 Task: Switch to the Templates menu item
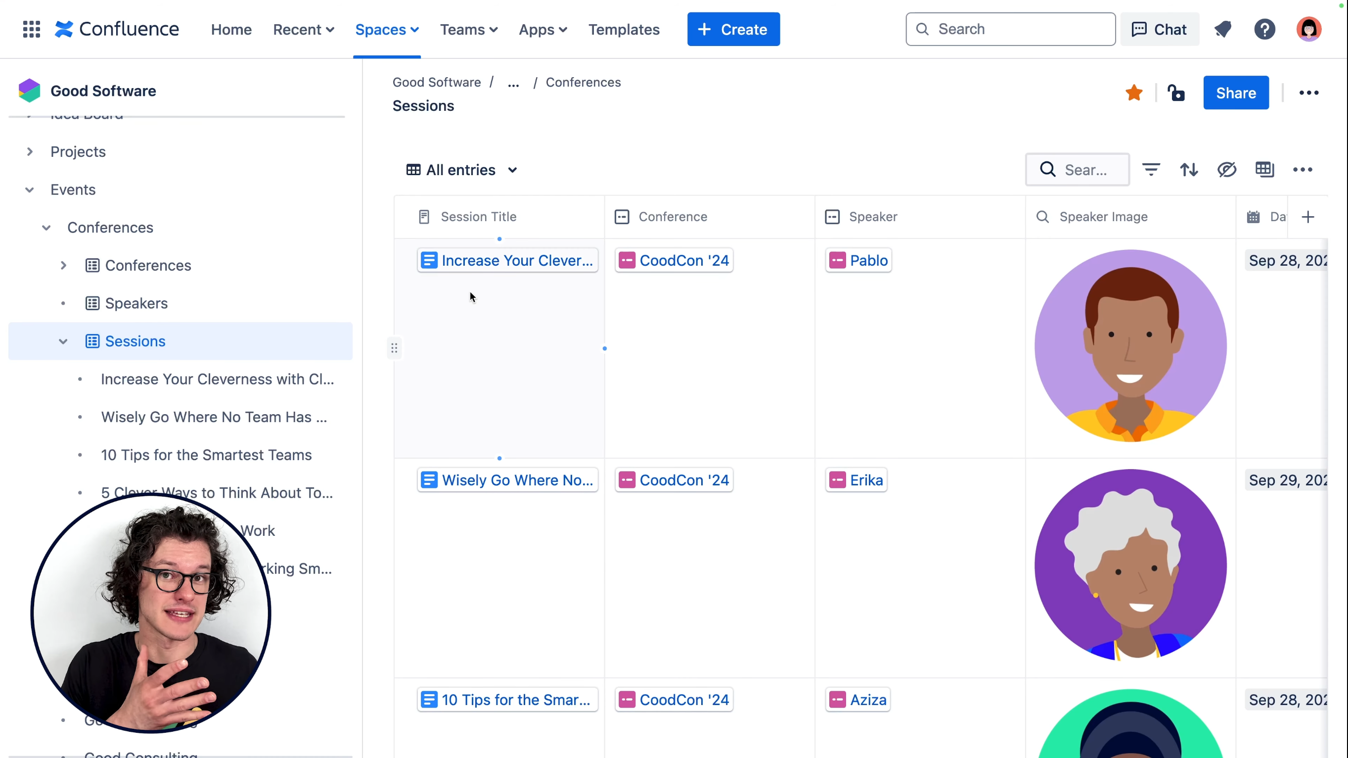click(x=624, y=29)
